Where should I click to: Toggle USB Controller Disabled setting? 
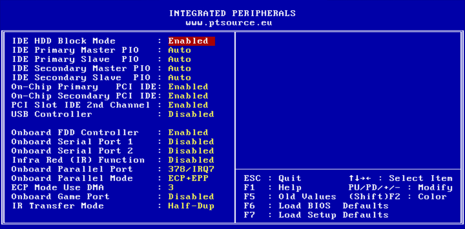191,114
